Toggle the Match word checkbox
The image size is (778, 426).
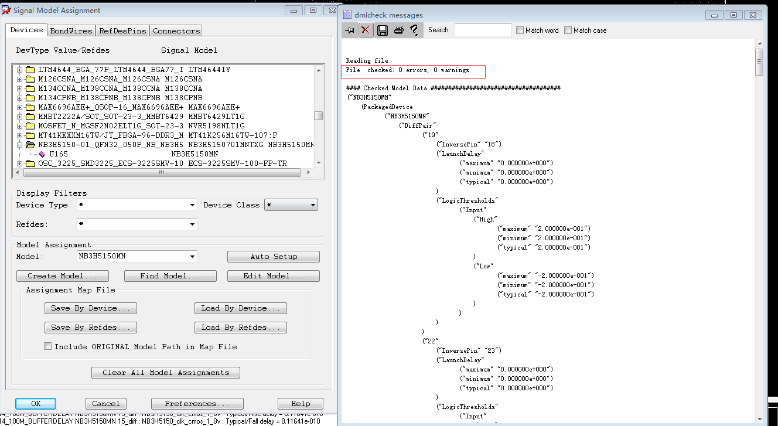point(520,30)
